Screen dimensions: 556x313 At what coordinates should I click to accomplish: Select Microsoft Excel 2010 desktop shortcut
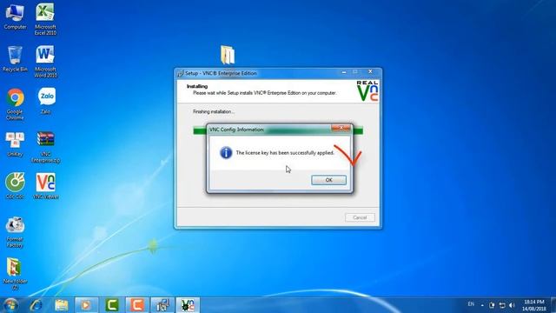click(45, 19)
